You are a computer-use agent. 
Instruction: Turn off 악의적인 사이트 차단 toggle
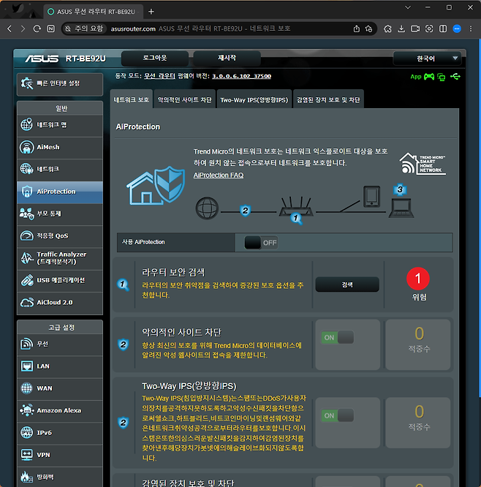pos(337,337)
